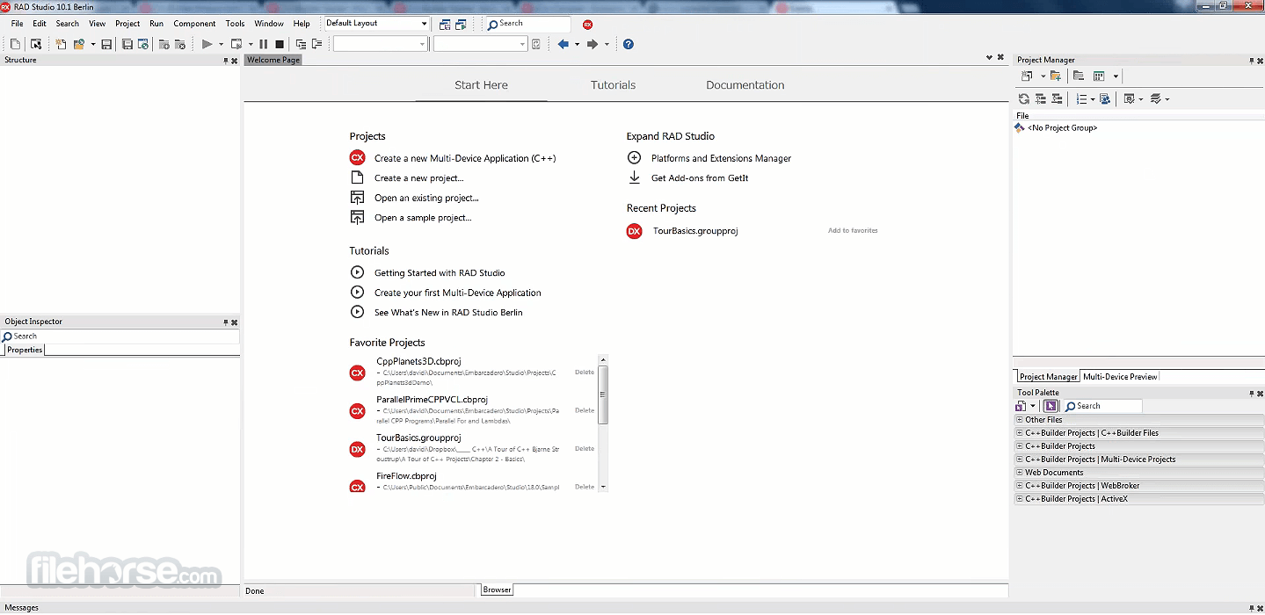Click the Pause toolbar icon
The width and height of the screenshot is (1265, 615).
click(x=263, y=44)
